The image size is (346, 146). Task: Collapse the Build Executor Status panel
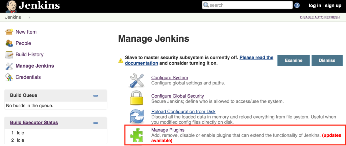coord(96,123)
